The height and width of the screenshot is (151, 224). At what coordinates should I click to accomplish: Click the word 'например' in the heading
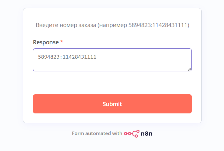click(x=113, y=25)
